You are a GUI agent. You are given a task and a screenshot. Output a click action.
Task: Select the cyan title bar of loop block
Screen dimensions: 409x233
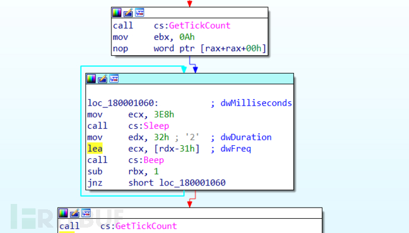[190, 78]
